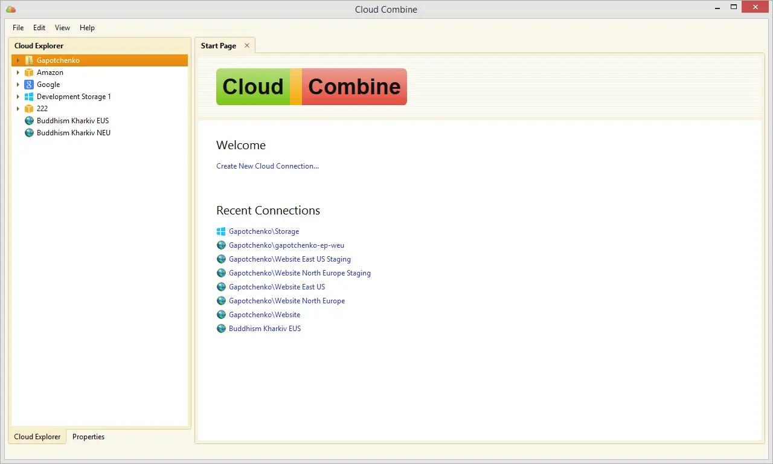Screen dimensions: 773x464
Task: Click the Google icon in Cloud Explorer
Action: click(29, 85)
